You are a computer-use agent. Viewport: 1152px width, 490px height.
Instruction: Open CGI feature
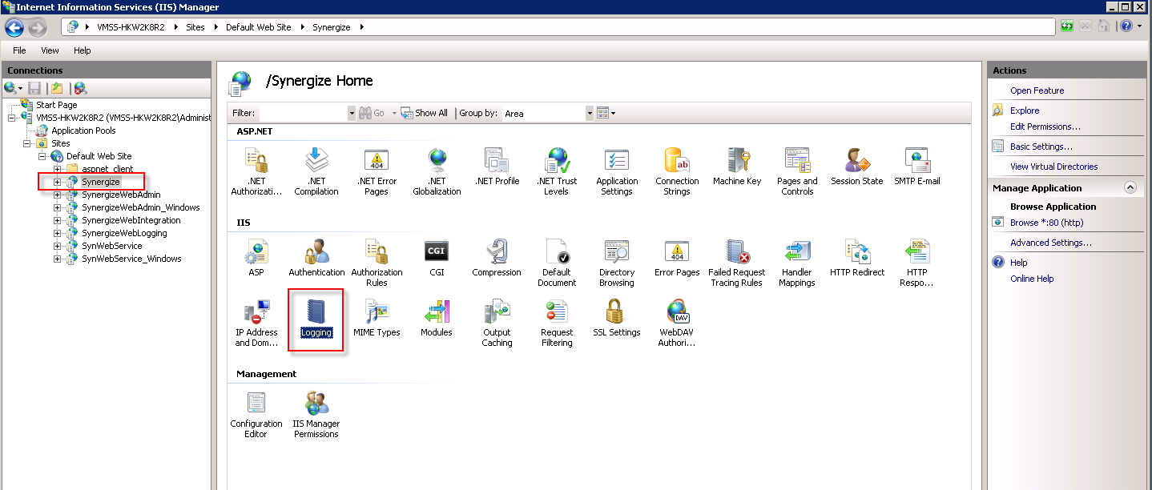pos(437,258)
